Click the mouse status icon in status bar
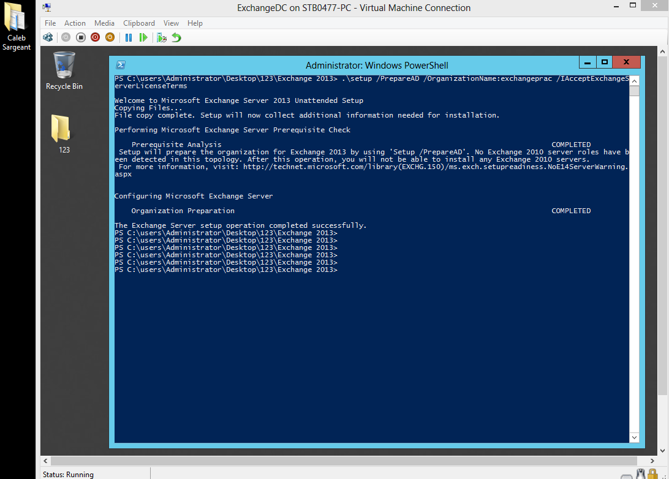 tap(640, 474)
